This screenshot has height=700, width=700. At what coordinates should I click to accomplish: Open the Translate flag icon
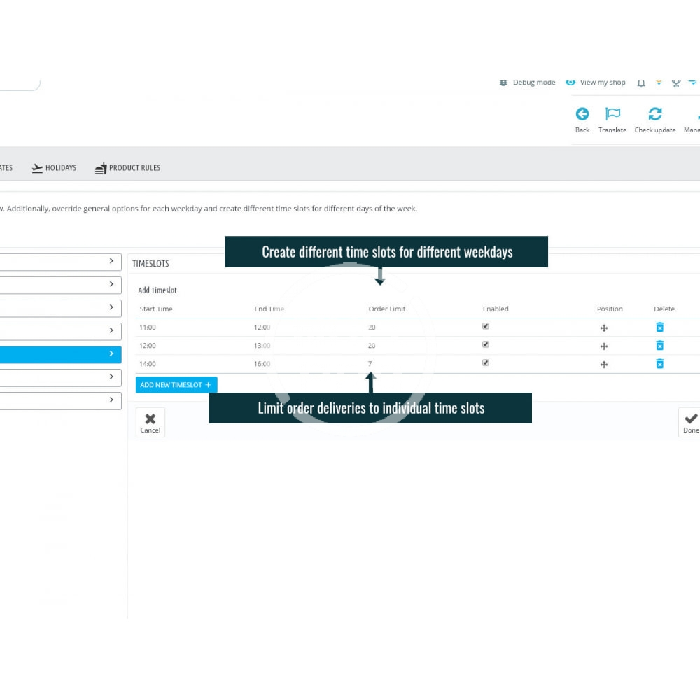tap(612, 114)
